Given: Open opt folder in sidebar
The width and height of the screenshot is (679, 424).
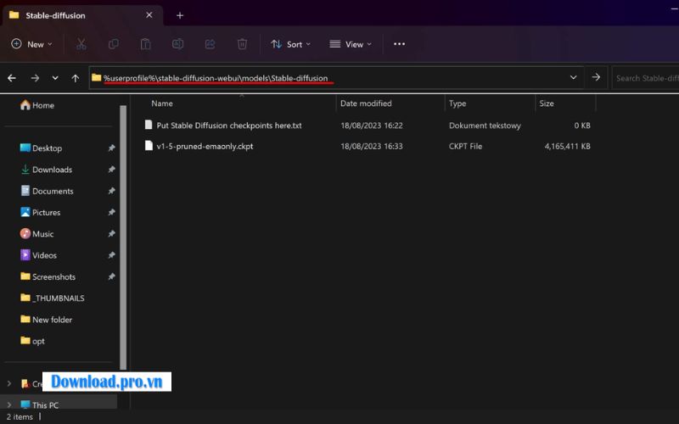Looking at the screenshot, I should click(x=32, y=341).
